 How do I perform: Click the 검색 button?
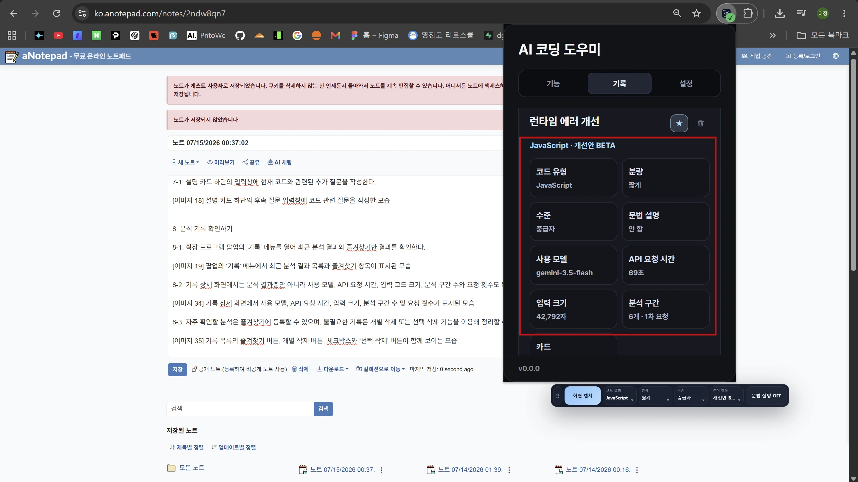323,409
